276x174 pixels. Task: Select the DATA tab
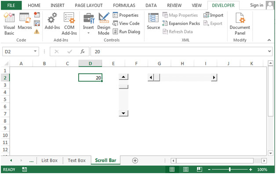(x=151, y=5)
